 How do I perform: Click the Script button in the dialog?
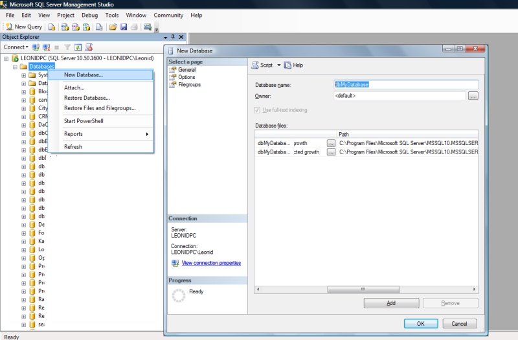(262, 65)
